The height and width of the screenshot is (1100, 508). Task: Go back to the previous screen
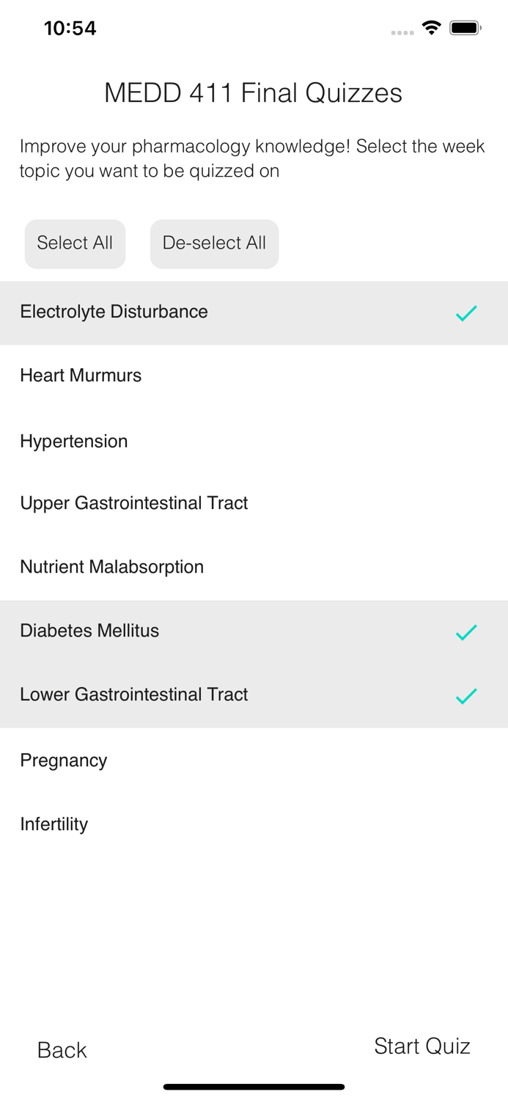62,1049
